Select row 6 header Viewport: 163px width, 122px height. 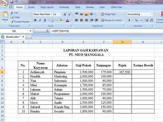(2, 72)
